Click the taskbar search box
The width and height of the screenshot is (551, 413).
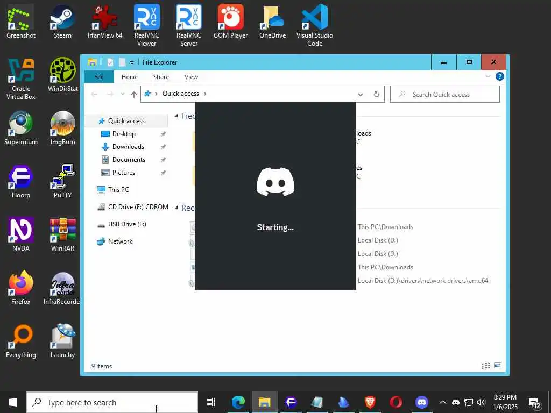(112, 402)
